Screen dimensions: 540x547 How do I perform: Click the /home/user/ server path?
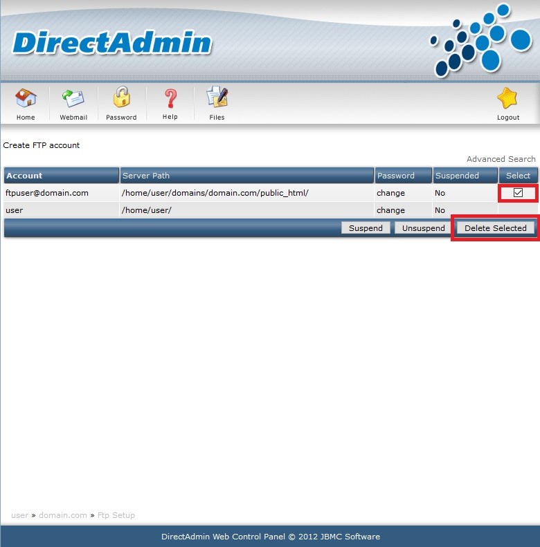146,210
